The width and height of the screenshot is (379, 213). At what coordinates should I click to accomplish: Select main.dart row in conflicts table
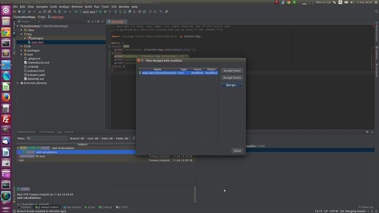click(x=178, y=73)
